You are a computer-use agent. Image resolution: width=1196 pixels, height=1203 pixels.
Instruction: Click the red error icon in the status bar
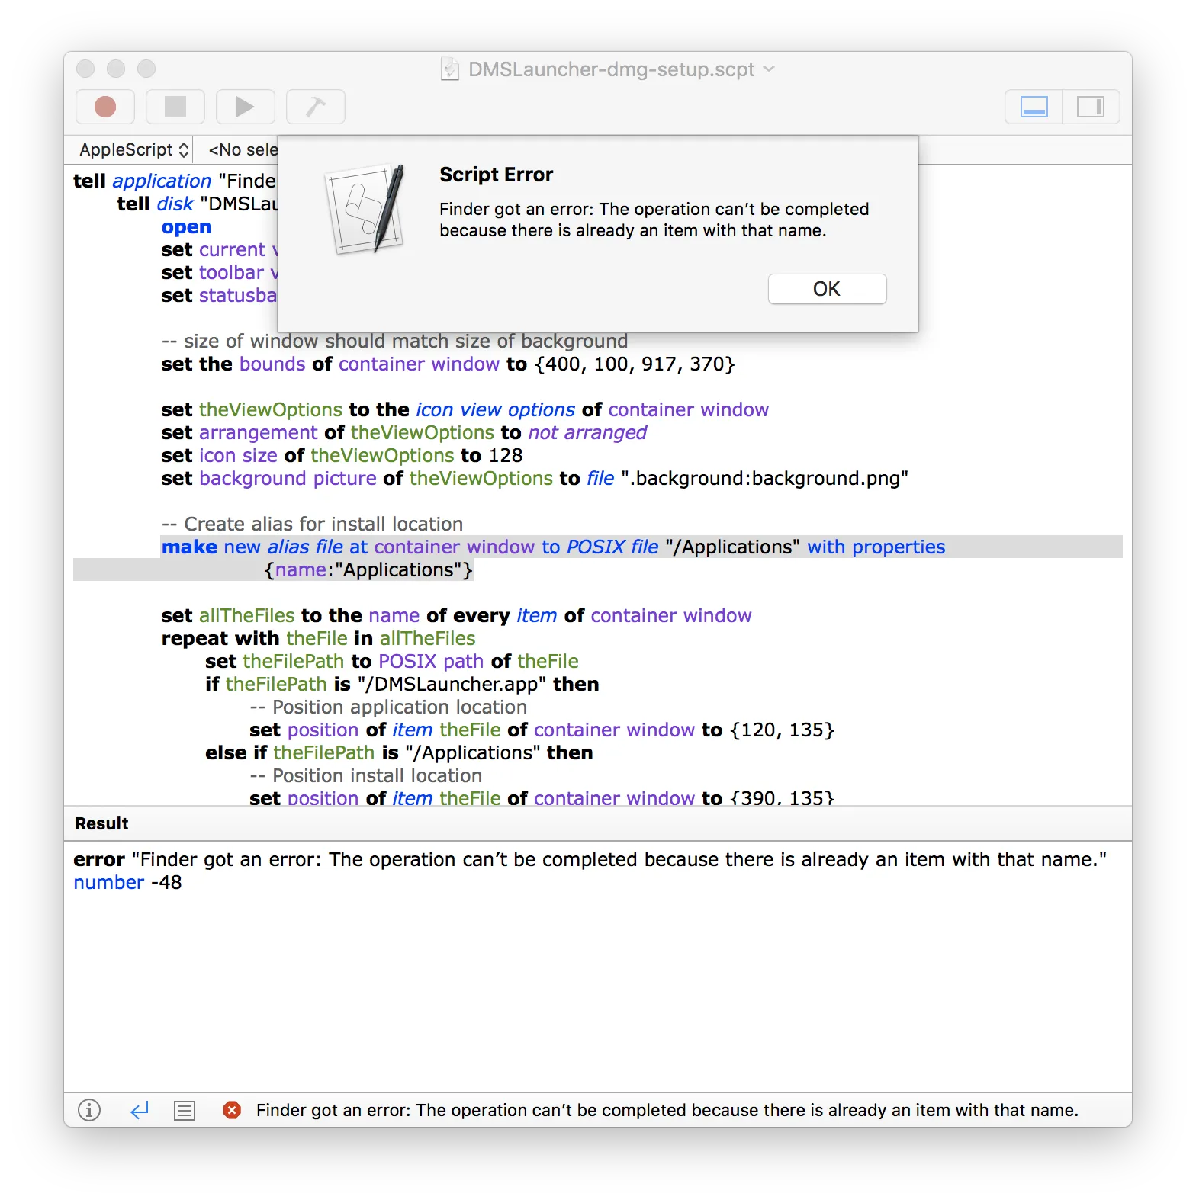[232, 1110]
